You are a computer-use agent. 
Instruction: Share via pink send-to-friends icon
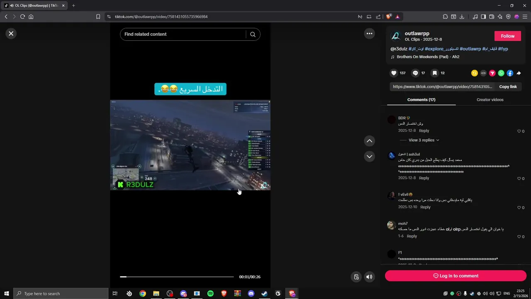pyautogui.click(x=492, y=73)
